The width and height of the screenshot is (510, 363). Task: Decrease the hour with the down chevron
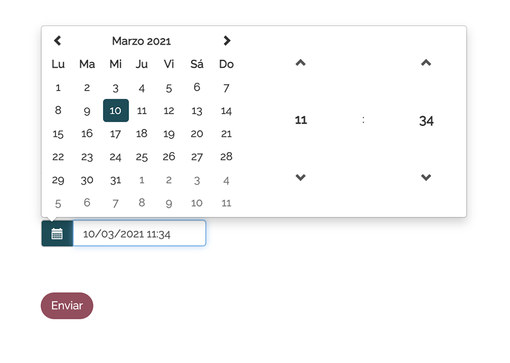301,177
